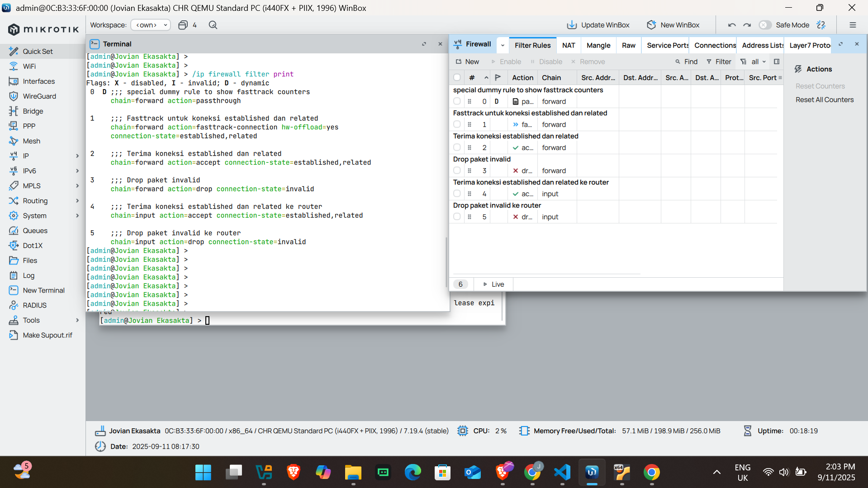This screenshot has width=868, height=488.
Task: Check the checkbox for firewall rule 3
Action: (457, 171)
